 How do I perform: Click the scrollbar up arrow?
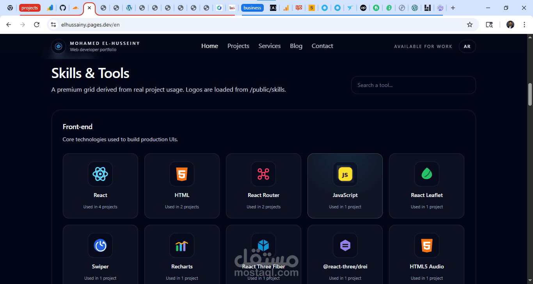pyautogui.click(x=530, y=37)
